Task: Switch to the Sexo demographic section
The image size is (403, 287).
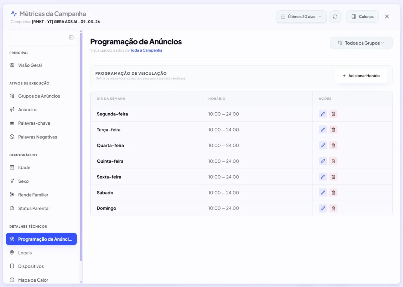Action: [12, 181]
